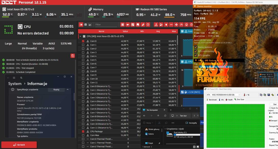Click Dysk lokalny (C:) capacity bar

187,135
